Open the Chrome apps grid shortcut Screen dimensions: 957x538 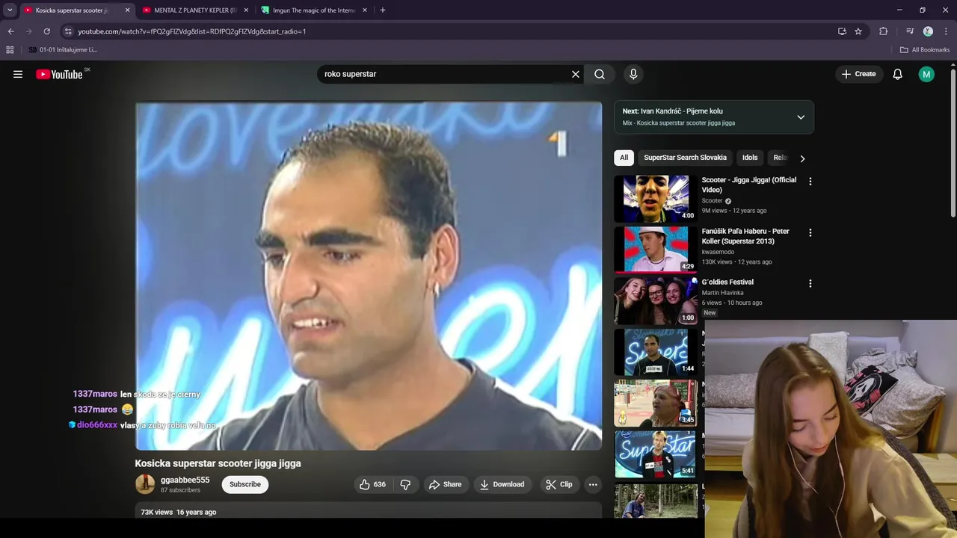10,50
